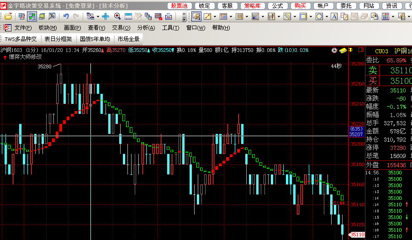Select the fan lines drawing tool
The width and height of the screenshot is (412, 240).
(x=255, y=16)
